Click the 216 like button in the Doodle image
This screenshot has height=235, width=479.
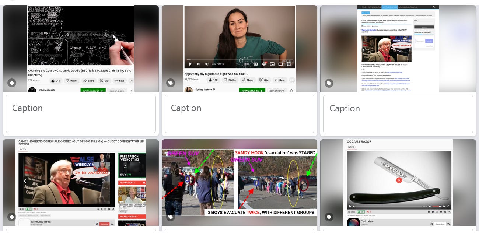pyautogui.click(x=56, y=80)
